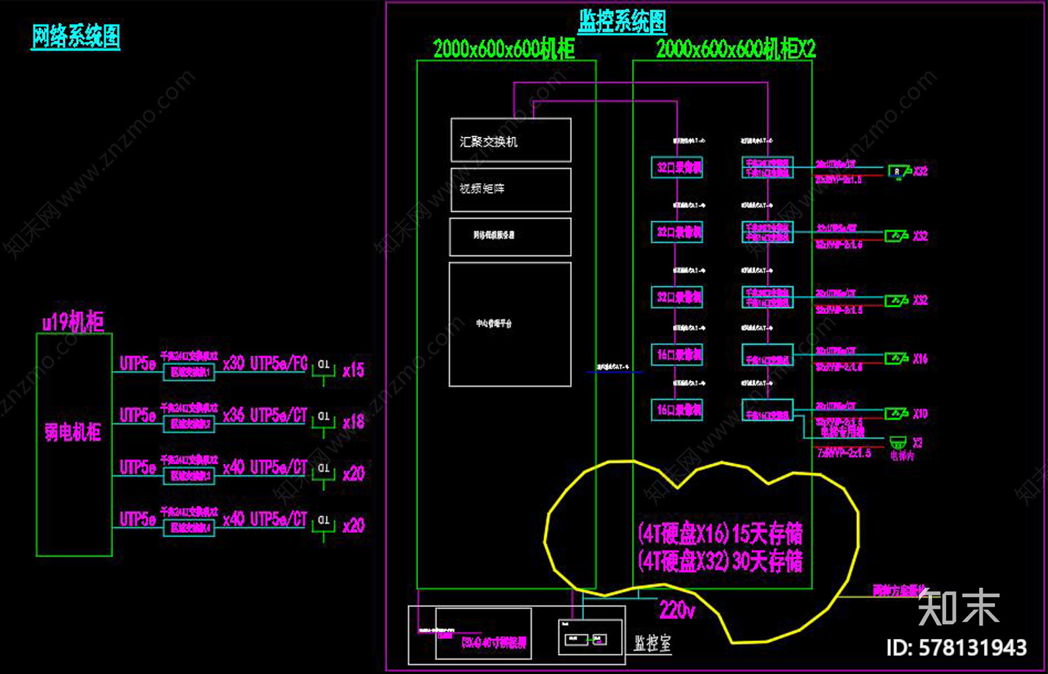Select the "7xRVVP-2x1.5" cable label
Screen dimensions: 1048x674
click(844, 454)
